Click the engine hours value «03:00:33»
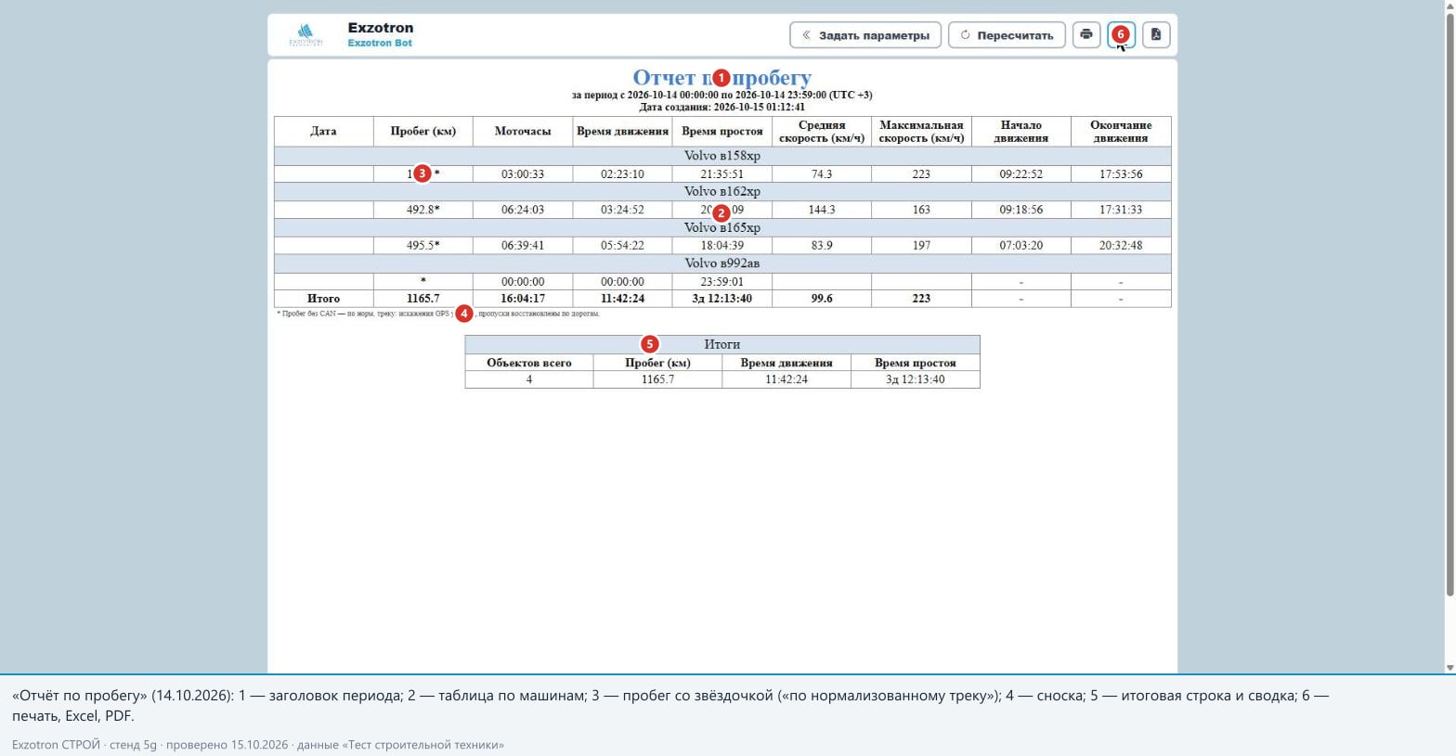 pyautogui.click(x=523, y=174)
